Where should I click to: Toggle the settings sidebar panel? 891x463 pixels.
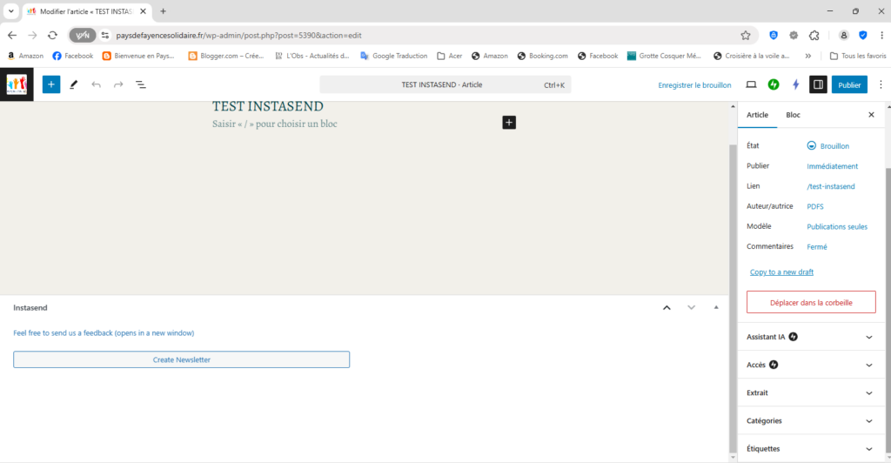pos(818,84)
